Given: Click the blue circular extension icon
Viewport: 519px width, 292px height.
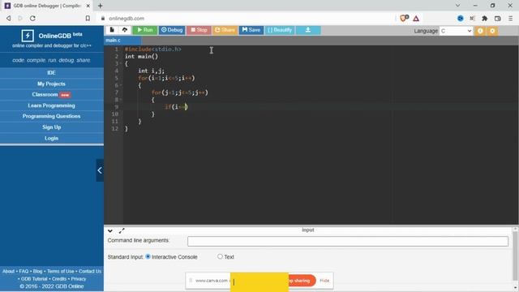Looking at the screenshot, I should [460, 19].
